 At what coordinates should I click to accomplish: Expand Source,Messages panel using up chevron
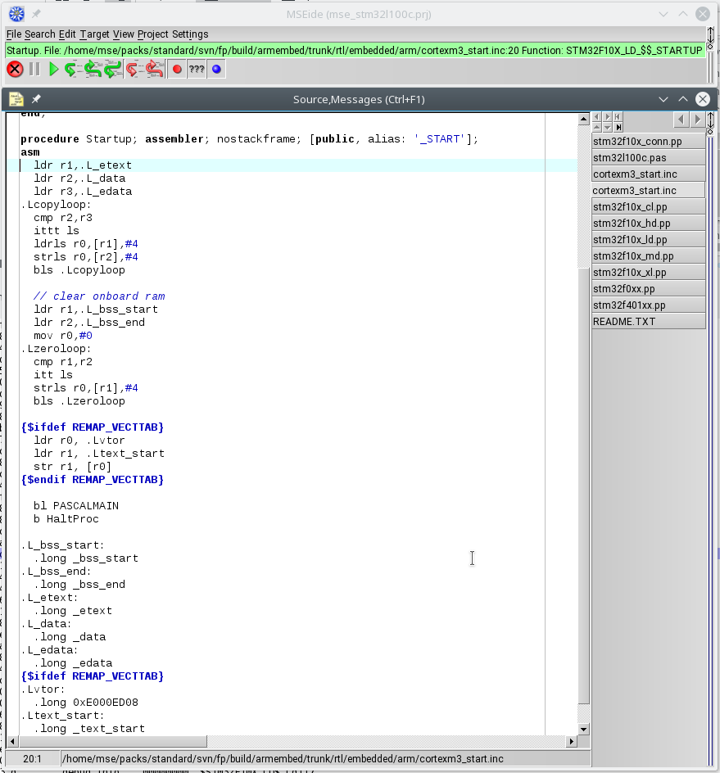tap(683, 99)
